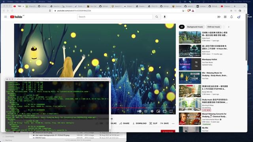Click the CLIP button
The image size is (253, 142).
click(153, 123)
